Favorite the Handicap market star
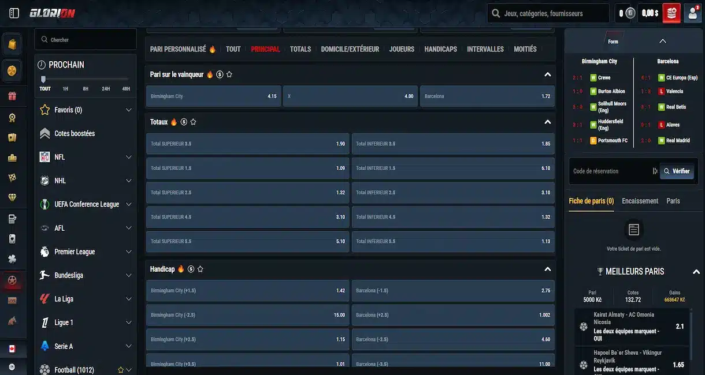Screen dimensions: 705x375 coord(201,269)
